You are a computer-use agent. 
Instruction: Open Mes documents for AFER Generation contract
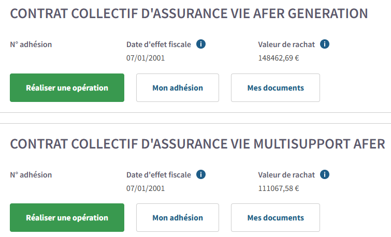coord(276,88)
